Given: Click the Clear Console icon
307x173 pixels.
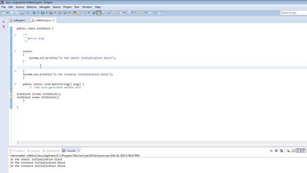Looking at the screenshot, I should pyautogui.click(x=288, y=150).
